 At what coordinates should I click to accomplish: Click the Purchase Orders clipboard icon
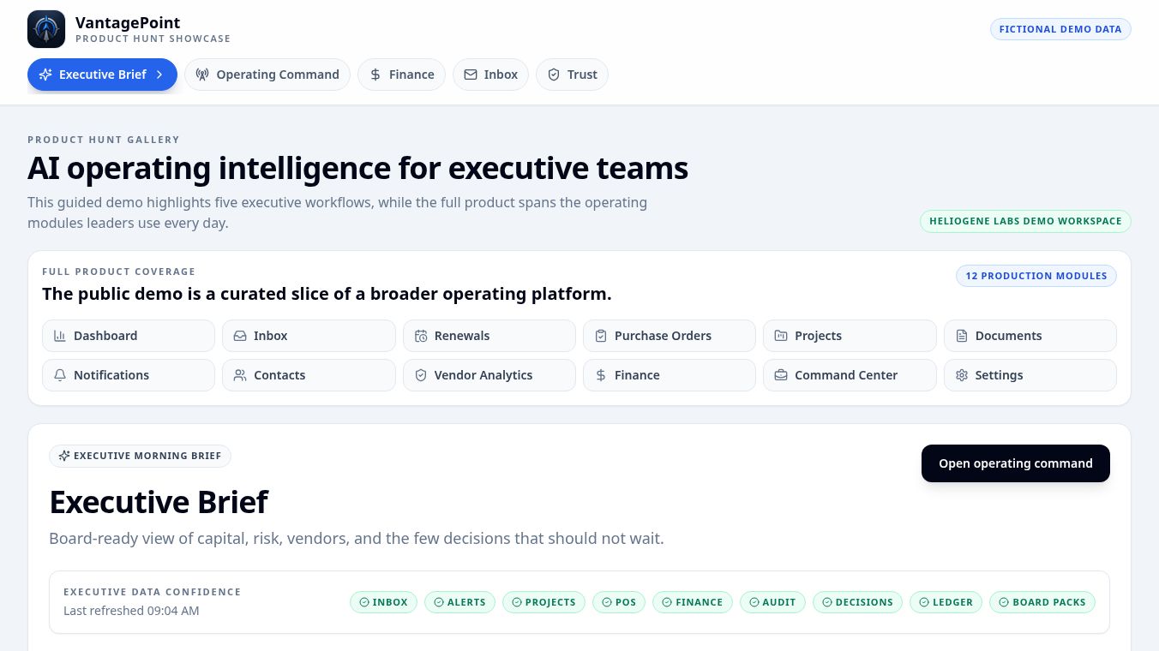pyautogui.click(x=601, y=336)
